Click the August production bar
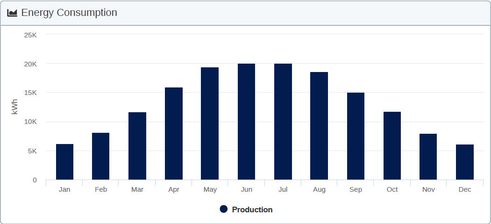Image resolution: width=491 pixels, height=224 pixels. [319, 126]
